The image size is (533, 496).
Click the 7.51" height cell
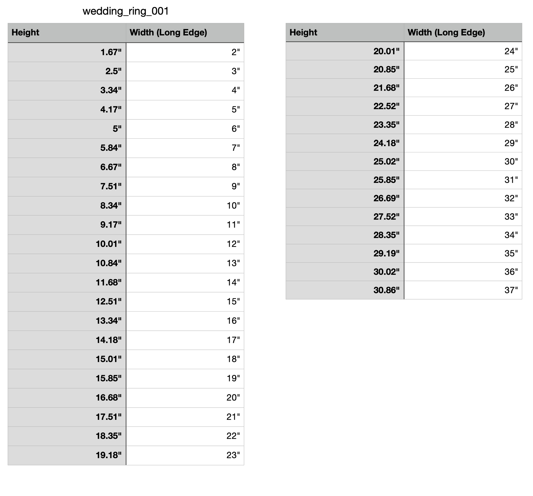67,186
